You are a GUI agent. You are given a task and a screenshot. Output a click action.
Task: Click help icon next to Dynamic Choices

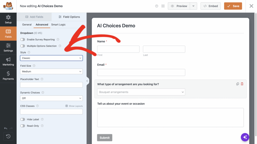click(x=43, y=93)
